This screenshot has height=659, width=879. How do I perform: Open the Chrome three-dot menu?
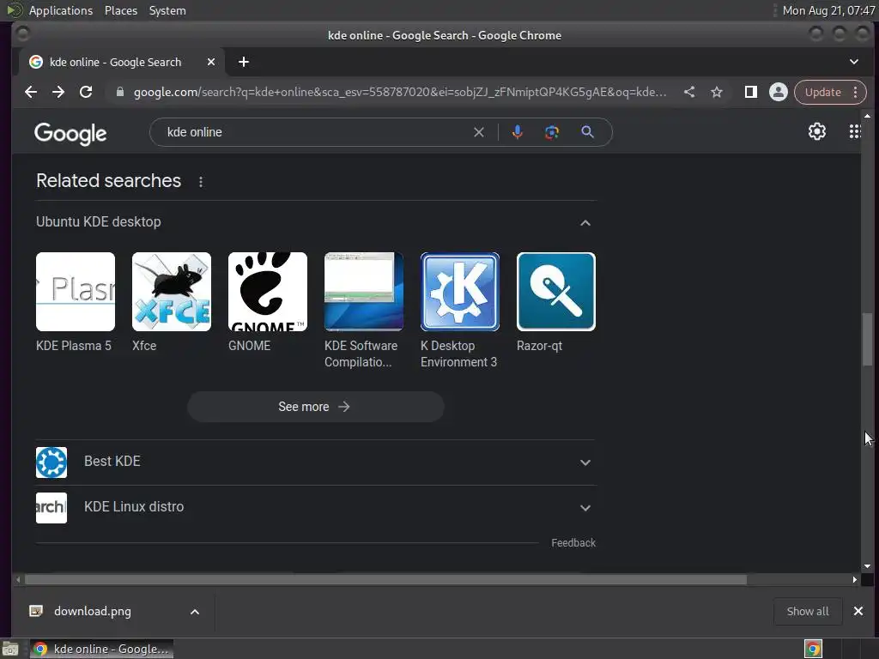856,92
